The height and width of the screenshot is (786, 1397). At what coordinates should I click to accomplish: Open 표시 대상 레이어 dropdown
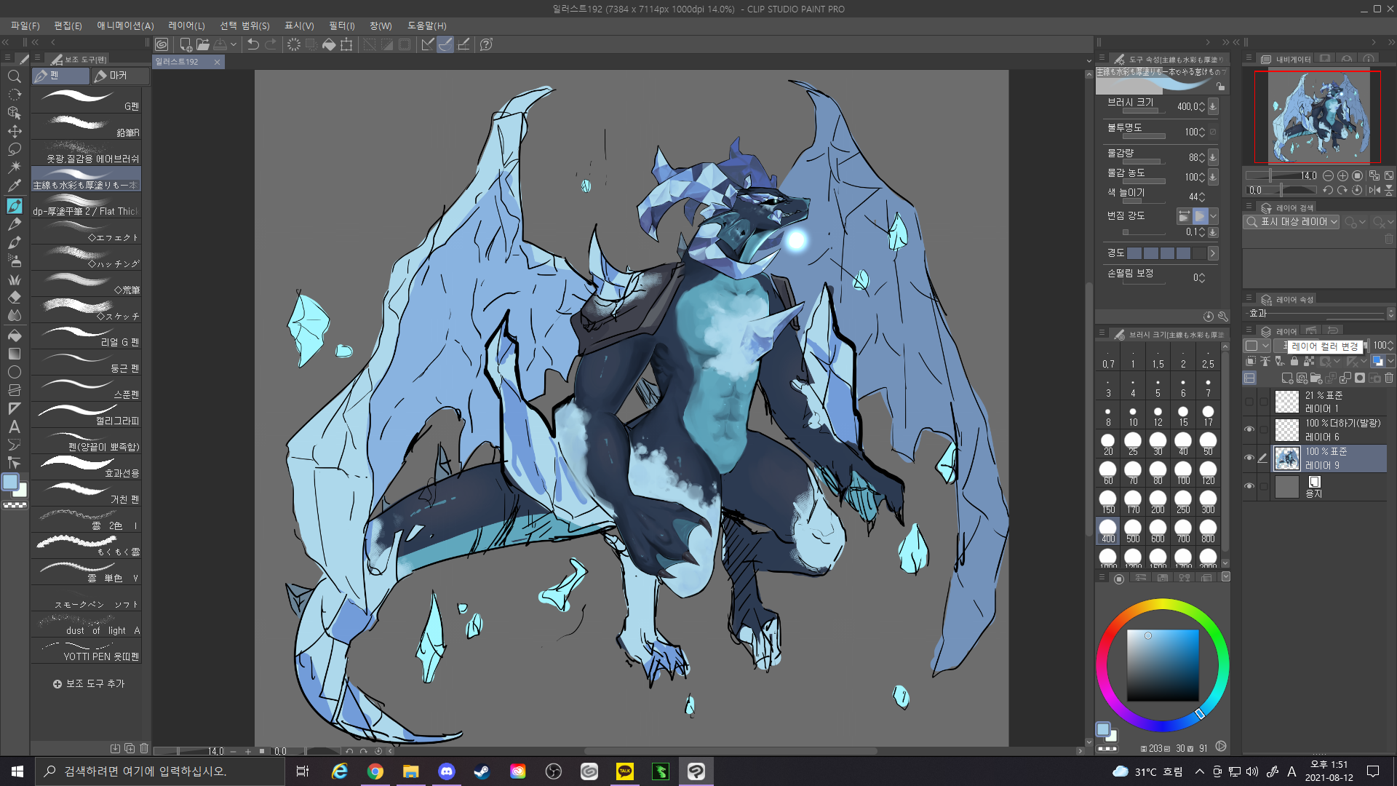coord(1292,222)
